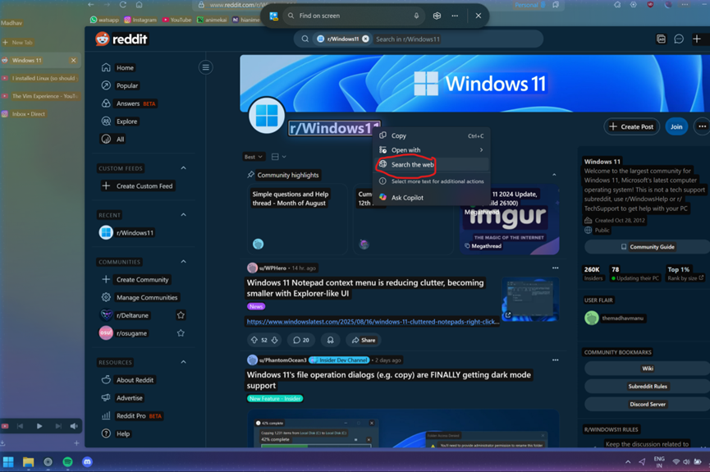Open the Best sort dropdown
Image resolution: width=710 pixels, height=472 pixels.
pos(254,157)
